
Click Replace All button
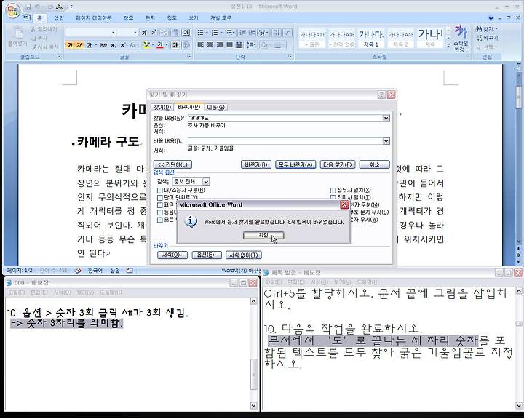pyautogui.click(x=295, y=164)
